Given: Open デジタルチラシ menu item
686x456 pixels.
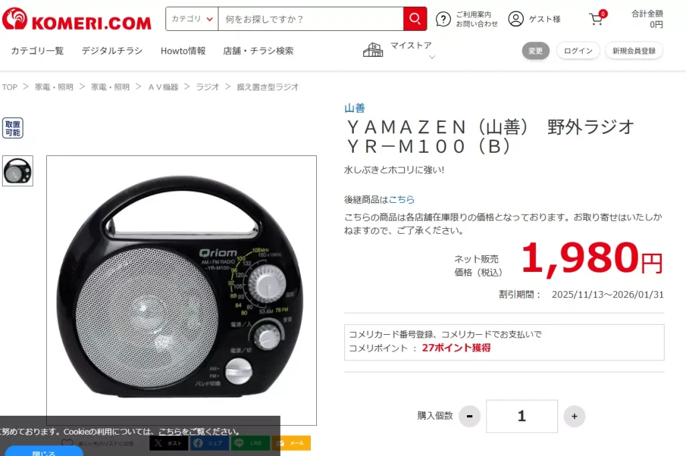Looking at the screenshot, I should click(x=112, y=51).
